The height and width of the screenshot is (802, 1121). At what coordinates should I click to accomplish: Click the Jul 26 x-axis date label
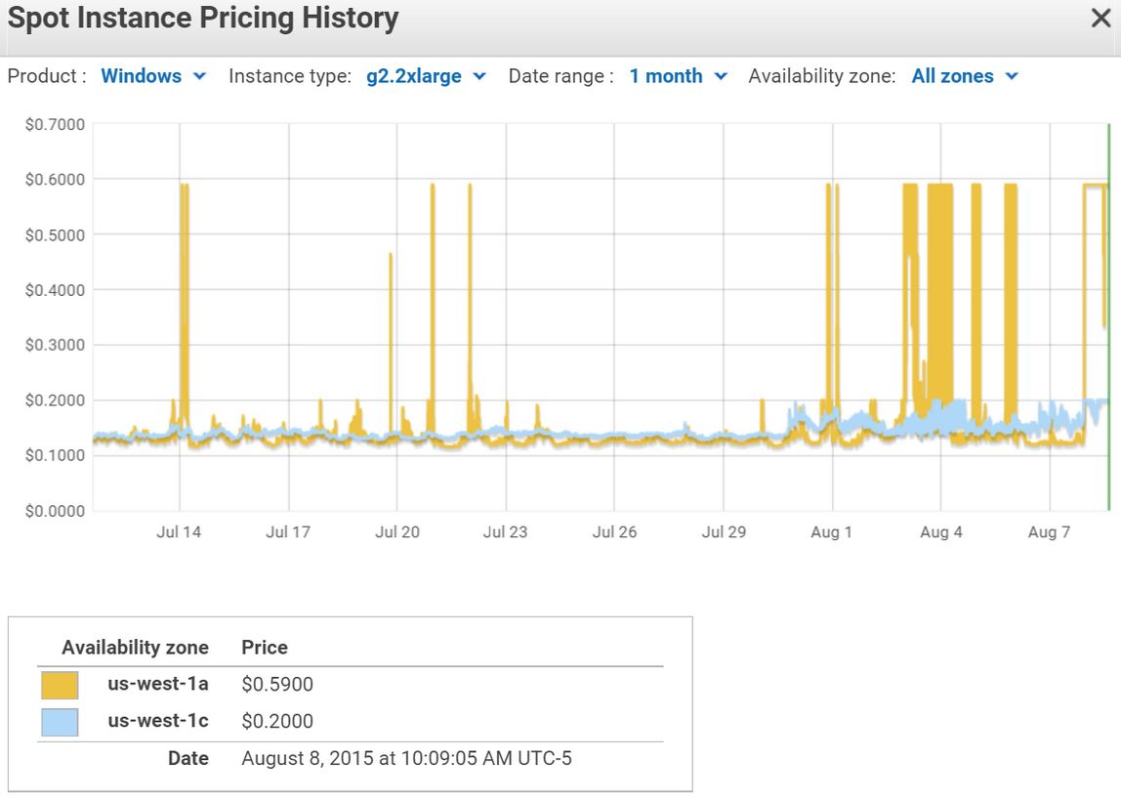614,532
